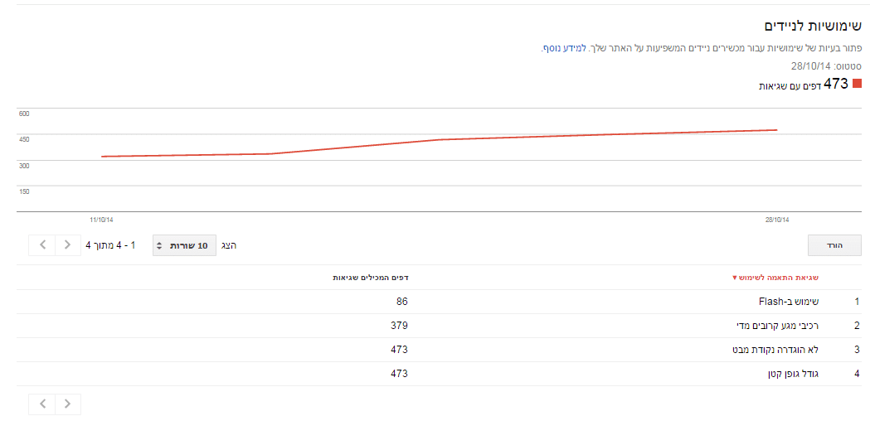Click the red trend line in chart
This screenshot has height=421, width=870.
[439, 140]
